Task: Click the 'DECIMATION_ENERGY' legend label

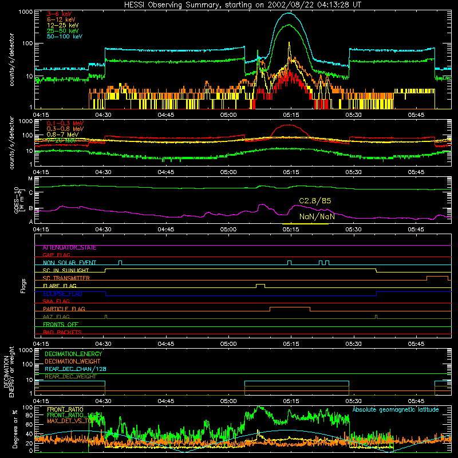Action: pyautogui.click(x=73, y=354)
